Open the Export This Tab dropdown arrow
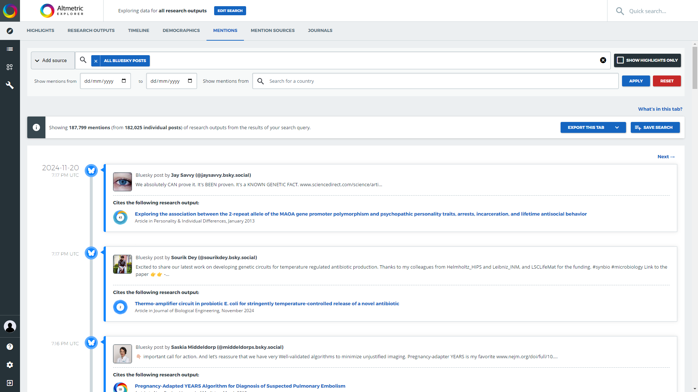The height and width of the screenshot is (392, 698). coord(617,127)
